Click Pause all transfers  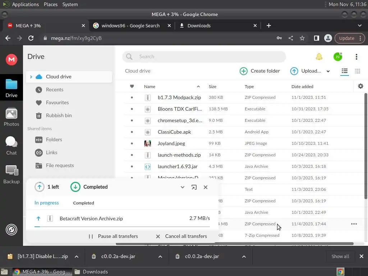point(113,236)
